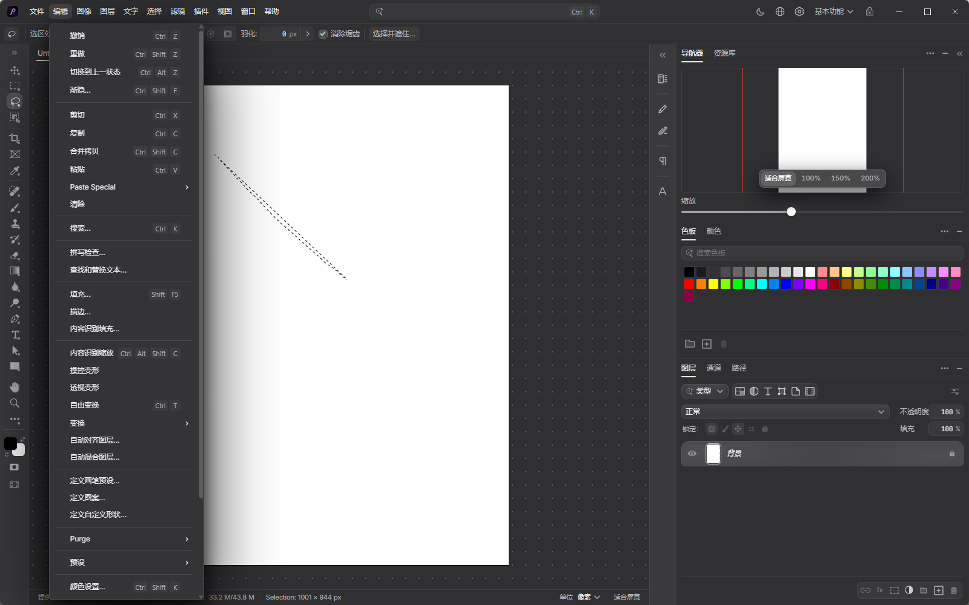
Task: Select the Gradient tool
Action: [x=15, y=271]
